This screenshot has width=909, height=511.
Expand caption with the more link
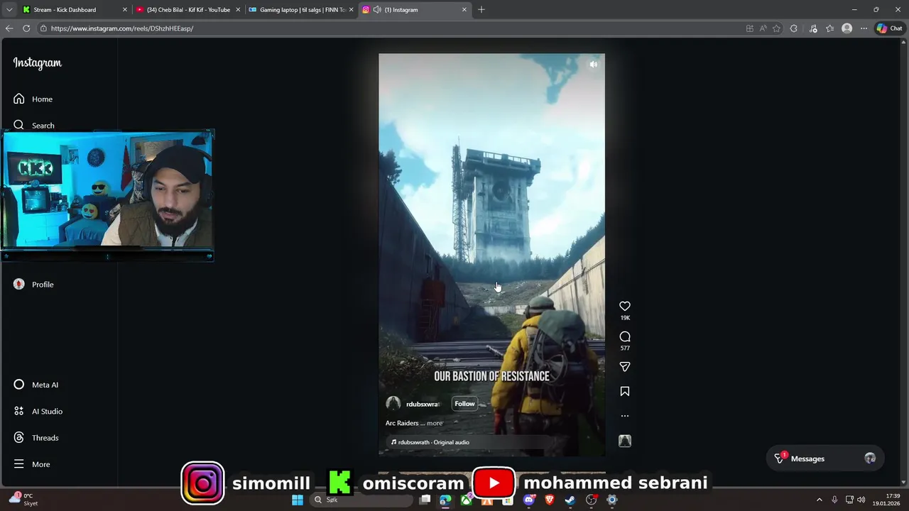click(435, 423)
